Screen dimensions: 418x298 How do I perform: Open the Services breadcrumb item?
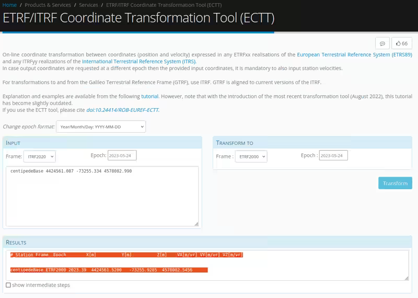point(88,5)
